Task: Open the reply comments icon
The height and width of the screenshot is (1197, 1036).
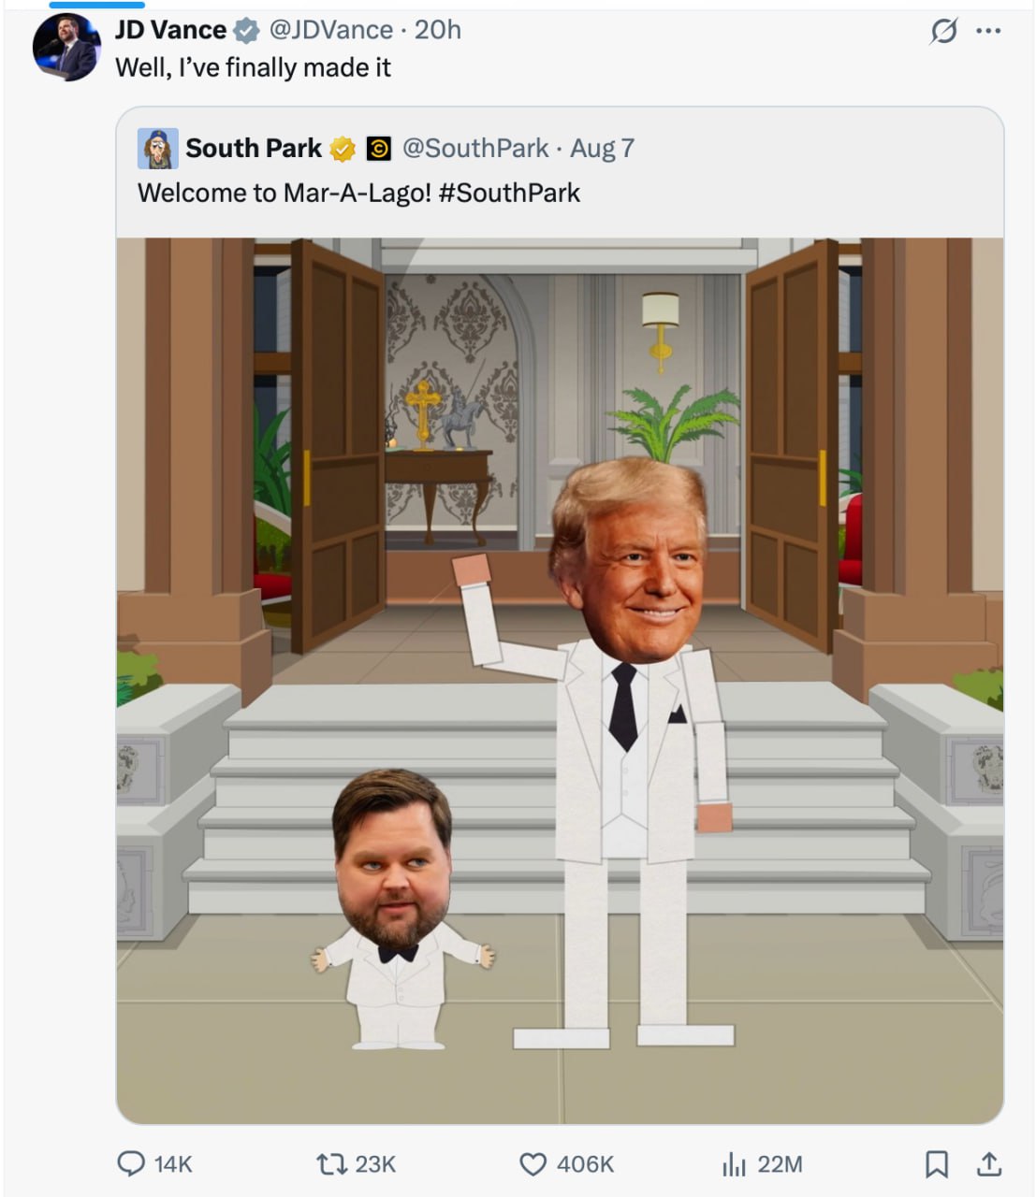Action: pos(130,1163)
